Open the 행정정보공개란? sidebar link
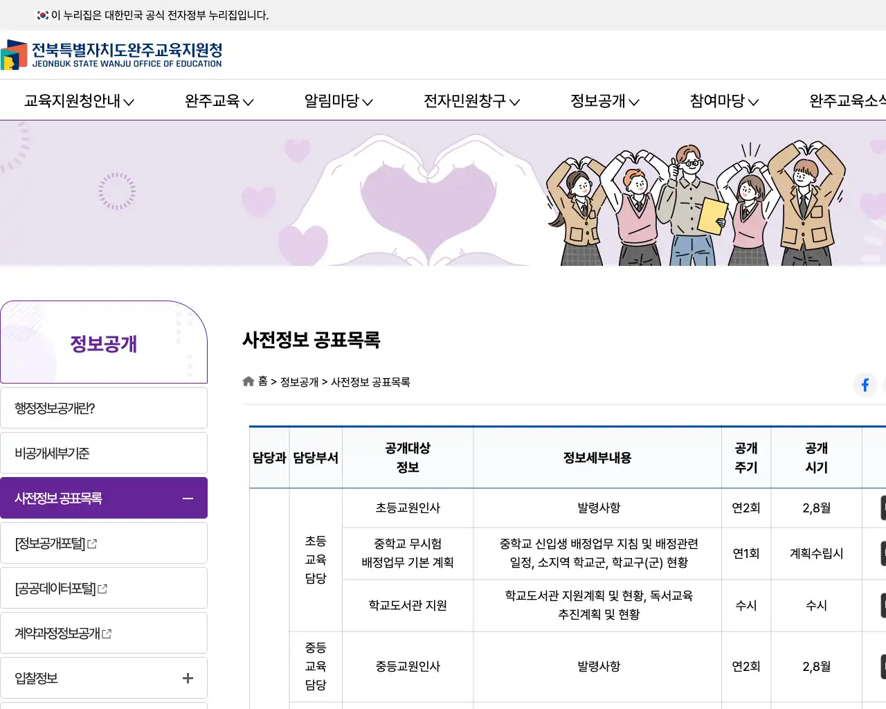The height and width of the screenshot is (709, 886). click(55, 407)
